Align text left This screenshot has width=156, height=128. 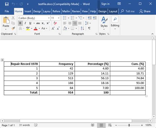pyautogui.click(x=65, y=23)
